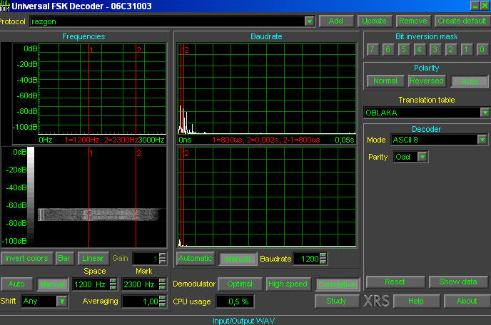Toggle bit 4 in inversion mask
Screen dimensions: 491x325
pos(420,49)
